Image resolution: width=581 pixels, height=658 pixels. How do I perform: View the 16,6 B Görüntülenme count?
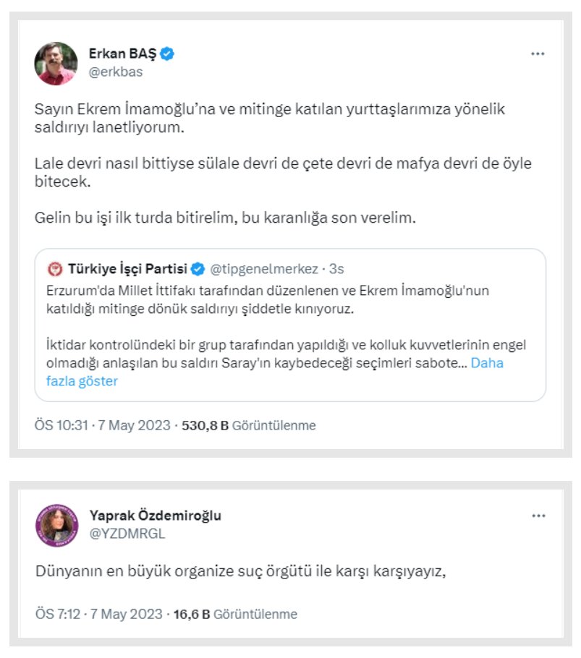tap(234, 614)
